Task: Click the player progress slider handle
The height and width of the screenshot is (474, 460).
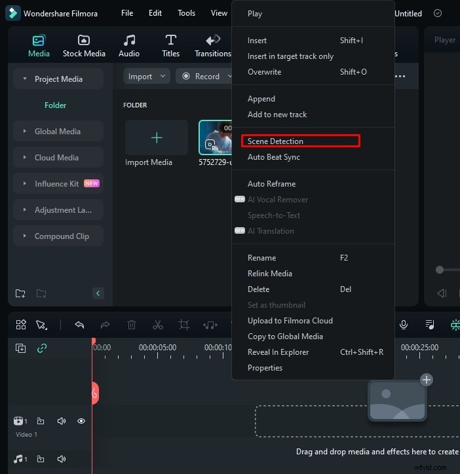Action: coord(440,269)
